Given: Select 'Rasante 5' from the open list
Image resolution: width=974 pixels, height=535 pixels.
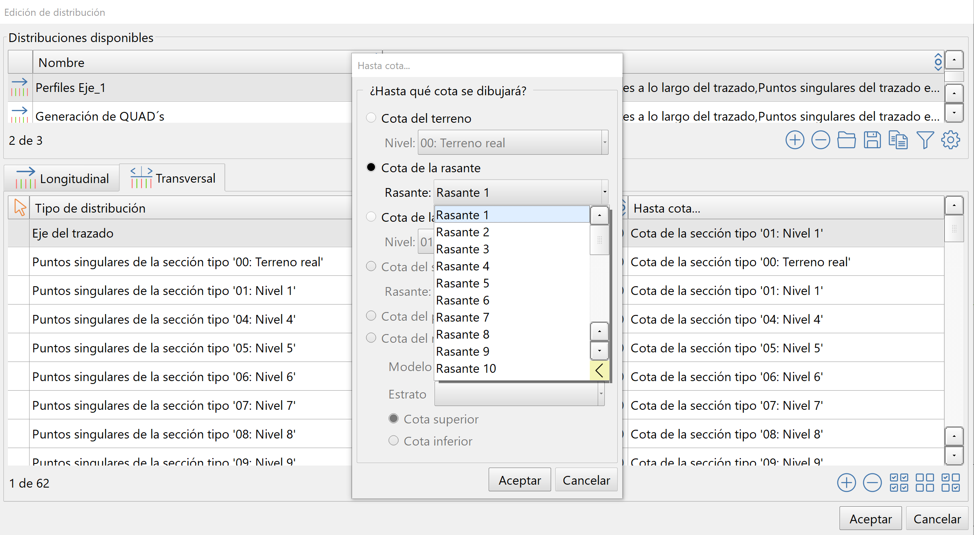Looking at the screenshot, I should [462, 283].
